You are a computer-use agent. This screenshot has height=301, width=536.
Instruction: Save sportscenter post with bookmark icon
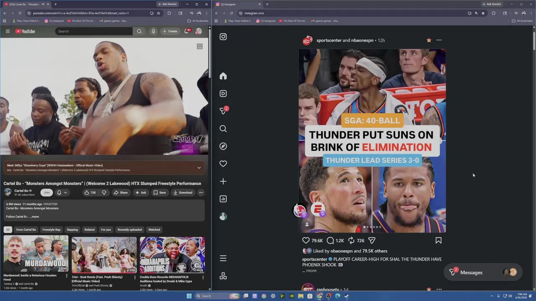pos(438,240)
